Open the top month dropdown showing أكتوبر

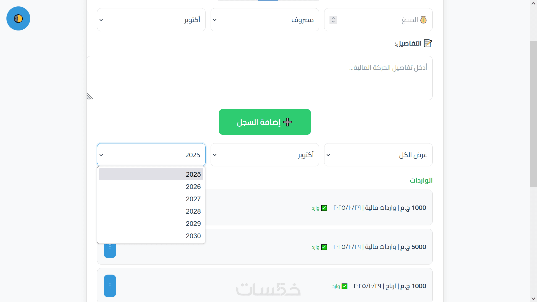[x=151, y=20]
